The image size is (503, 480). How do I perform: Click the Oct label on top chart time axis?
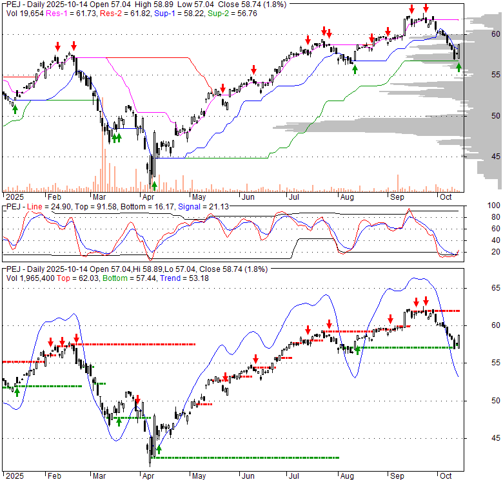(446, 197)
